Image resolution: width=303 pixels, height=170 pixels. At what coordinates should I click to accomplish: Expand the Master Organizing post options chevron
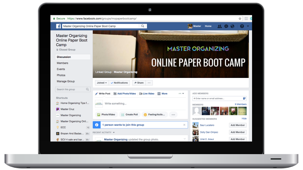point(185,139)
